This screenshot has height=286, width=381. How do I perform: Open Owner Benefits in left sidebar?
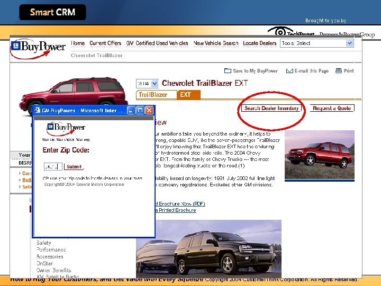pos(53,270)
